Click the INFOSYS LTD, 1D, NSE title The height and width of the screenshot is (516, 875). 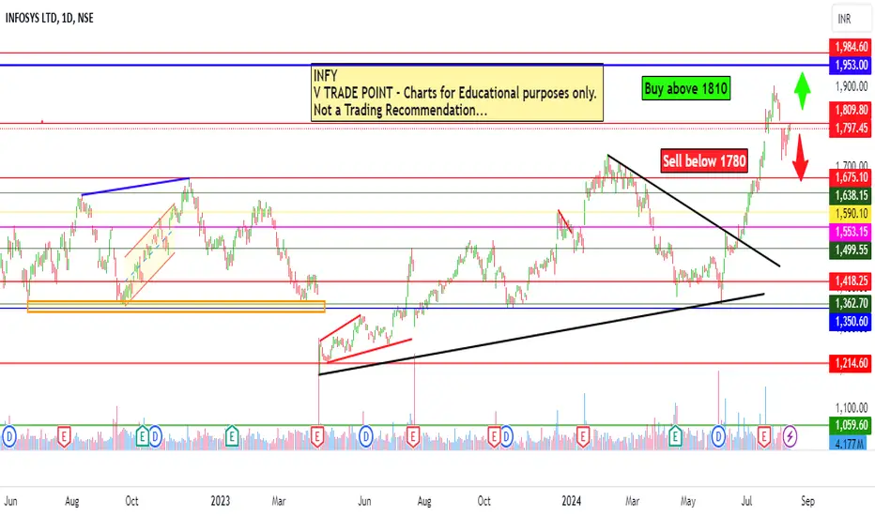49,19
